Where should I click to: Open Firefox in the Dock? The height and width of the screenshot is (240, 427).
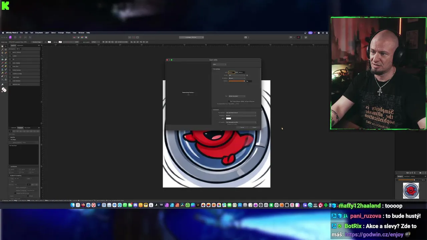[83, 205]
